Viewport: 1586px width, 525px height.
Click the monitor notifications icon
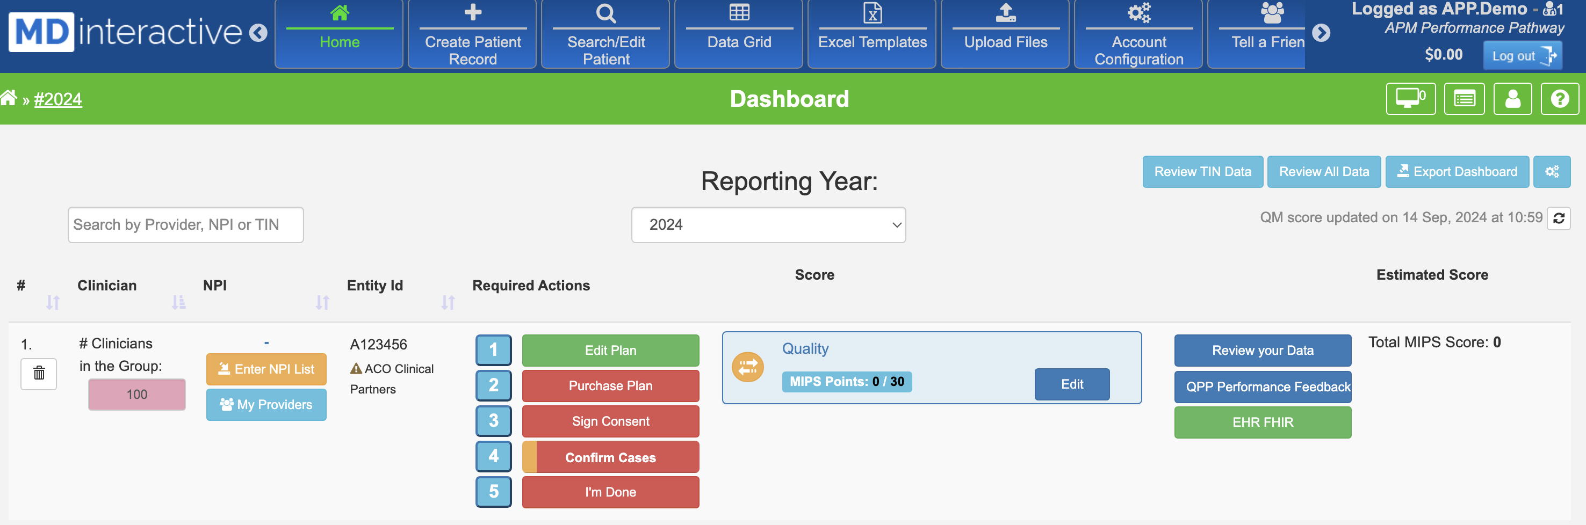point(1410,99)
